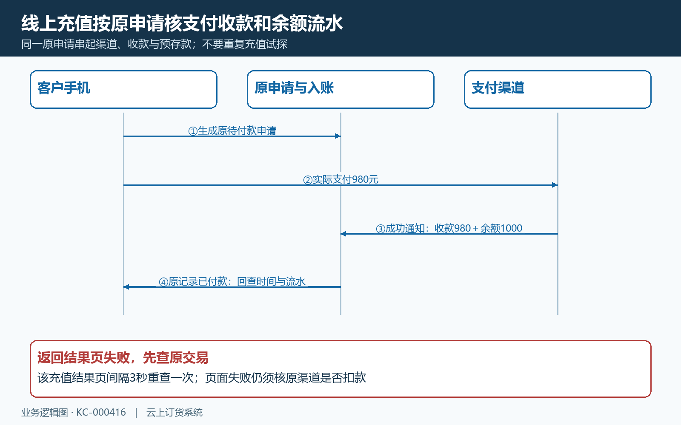
Task: Click the footer text 业务逻辑图 · KC-000416
Action: pos(74,412)
